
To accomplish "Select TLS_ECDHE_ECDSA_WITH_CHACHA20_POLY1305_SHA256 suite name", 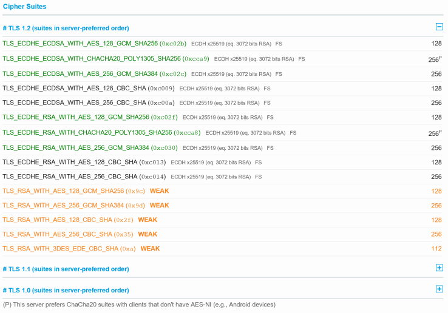I will point(92,59).
